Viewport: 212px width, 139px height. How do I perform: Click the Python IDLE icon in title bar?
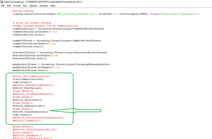pyautogui.click(x=2, y=2)
